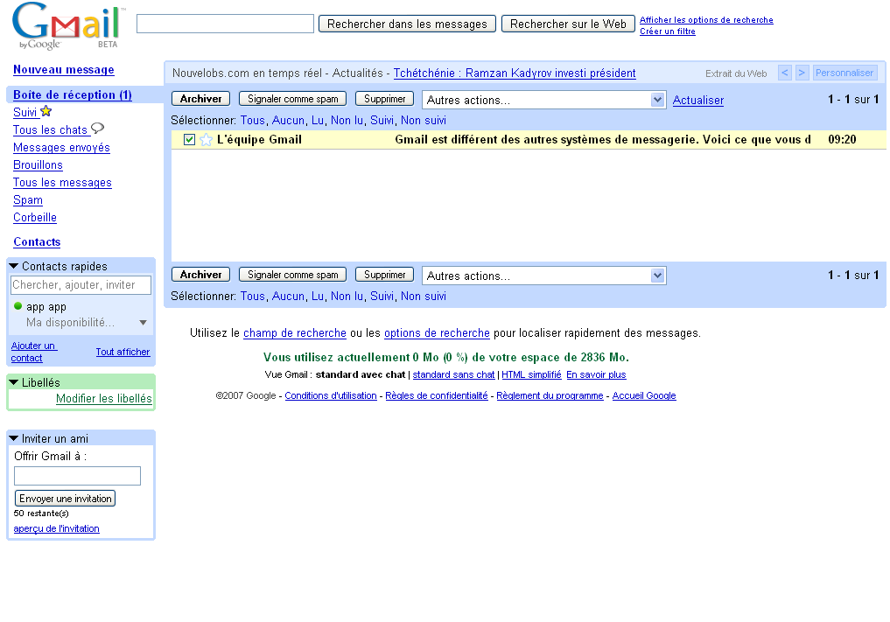
Task: Switch to standard sans chat view
Action: 453,374
